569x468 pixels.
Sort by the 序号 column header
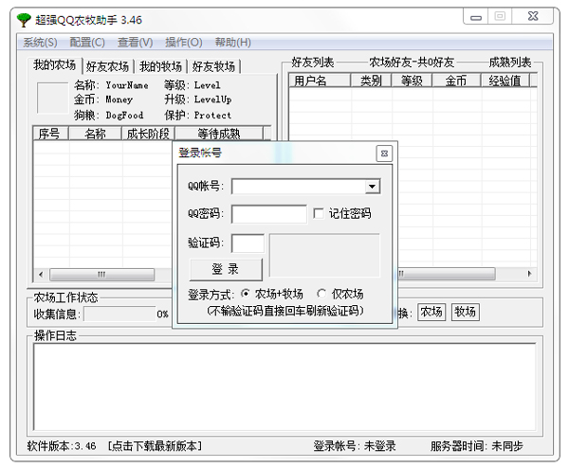[x=50, y=134]
